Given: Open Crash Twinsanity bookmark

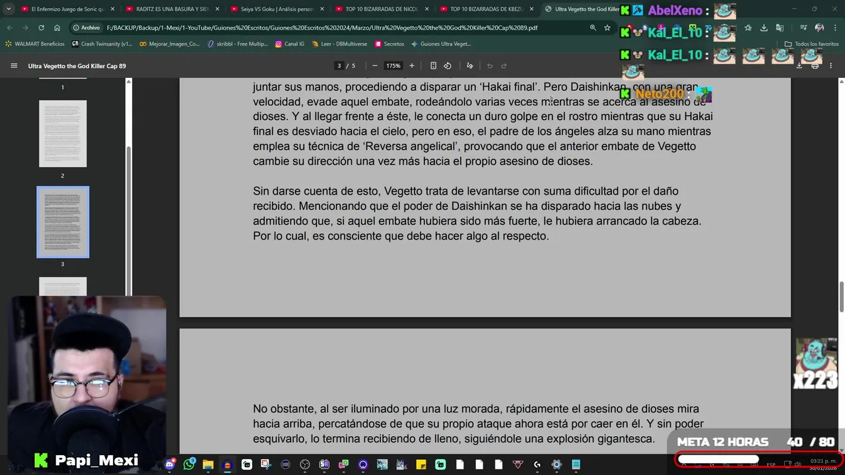Looking at the screenshot, I should tap(102, 44).
